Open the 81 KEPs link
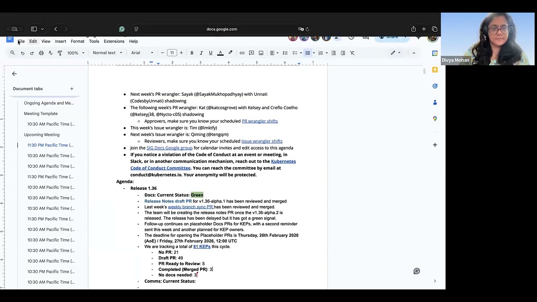This screenshot has width=537, height=302. [x=202, y=247]
